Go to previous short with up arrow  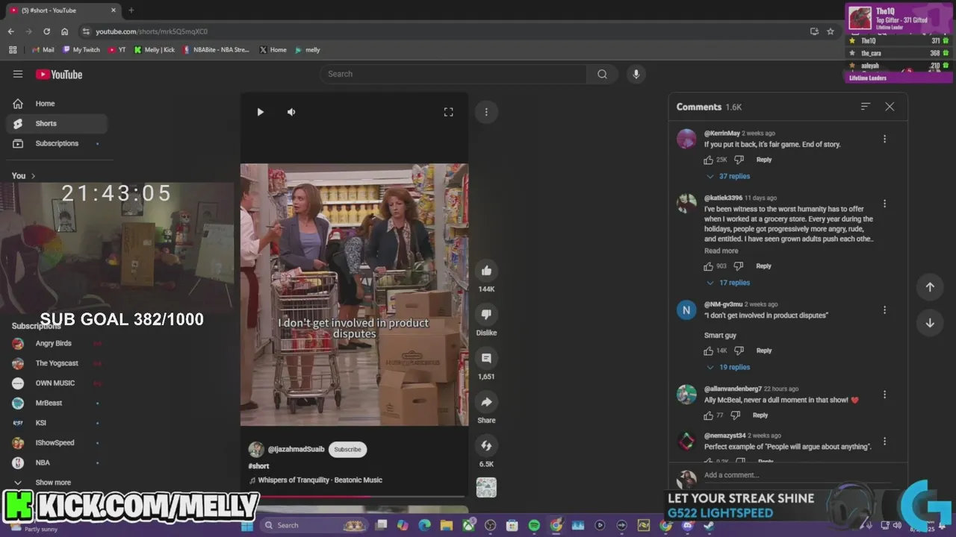click(x=930, y=287)
